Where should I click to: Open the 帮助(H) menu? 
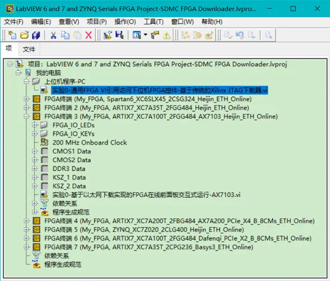(x=212, y=21)
